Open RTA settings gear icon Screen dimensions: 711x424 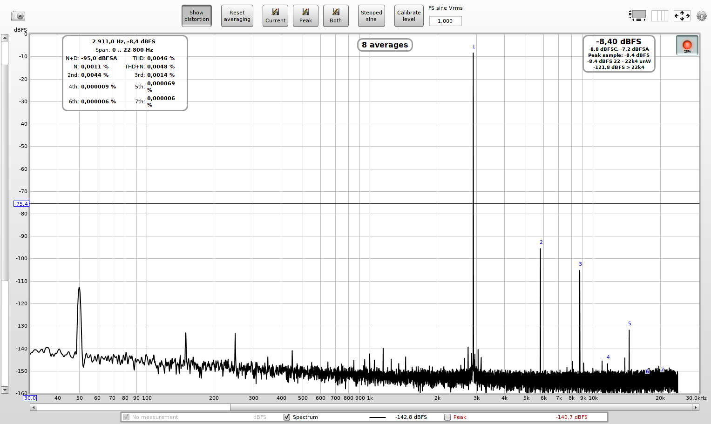coord(701,16)
